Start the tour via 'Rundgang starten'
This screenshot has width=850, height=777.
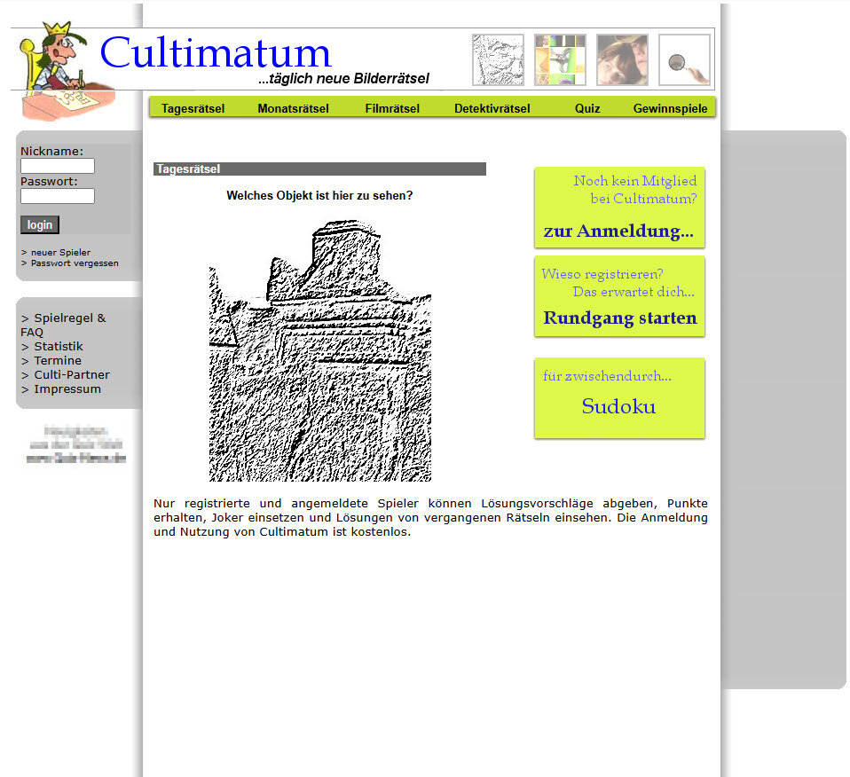pos(619,318)
